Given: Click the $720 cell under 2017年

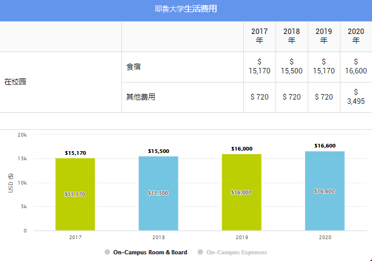Looking at the screenshot, I should point(260,97).
